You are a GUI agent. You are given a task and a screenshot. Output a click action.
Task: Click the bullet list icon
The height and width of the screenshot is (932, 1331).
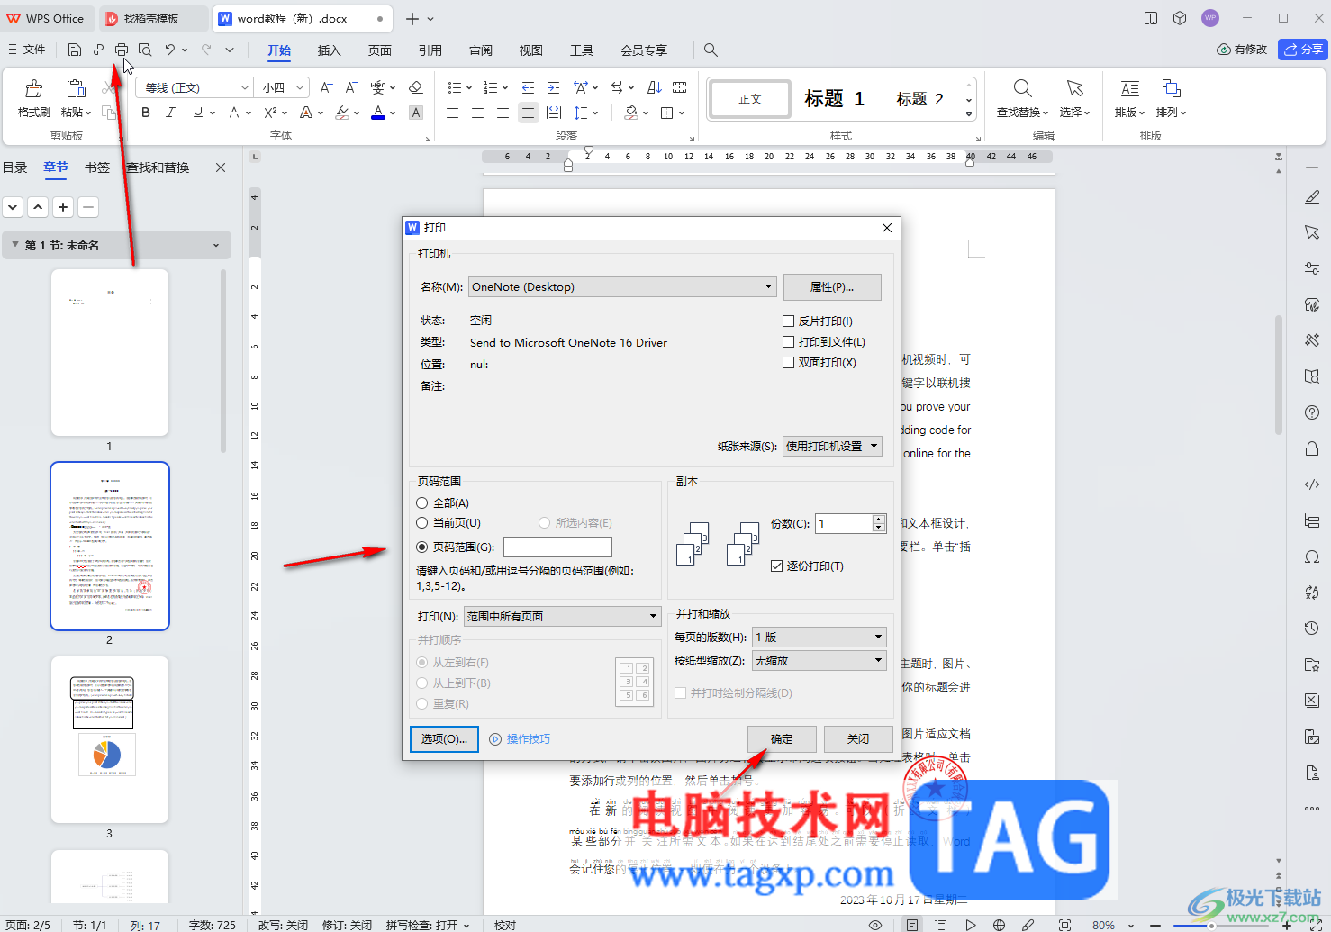pyautogui.click(x=455, y=87)
